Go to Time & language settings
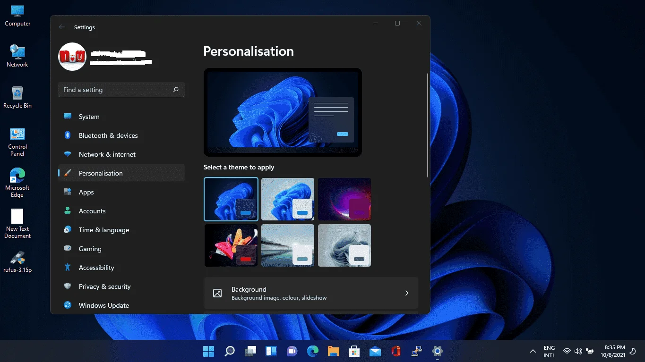The width and height of the screenshot is (645, 362). (121, 230)
